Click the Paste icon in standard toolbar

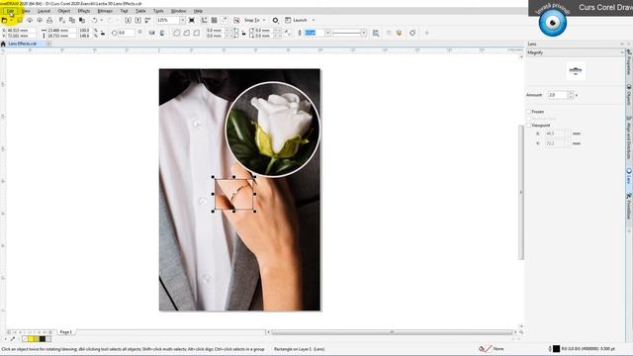click(x=82, y=20)
